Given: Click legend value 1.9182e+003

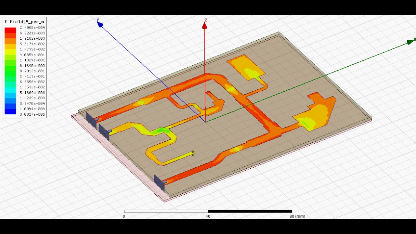Looking at the screenshot, I should tap(32, 38).
